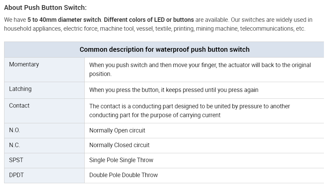Image resolution: width=327 pixels, height=188 pixels.
Task: Click the table header 'Common description for waterproof push button switch'
Action: pyautogui.click(x=165, y=49)
